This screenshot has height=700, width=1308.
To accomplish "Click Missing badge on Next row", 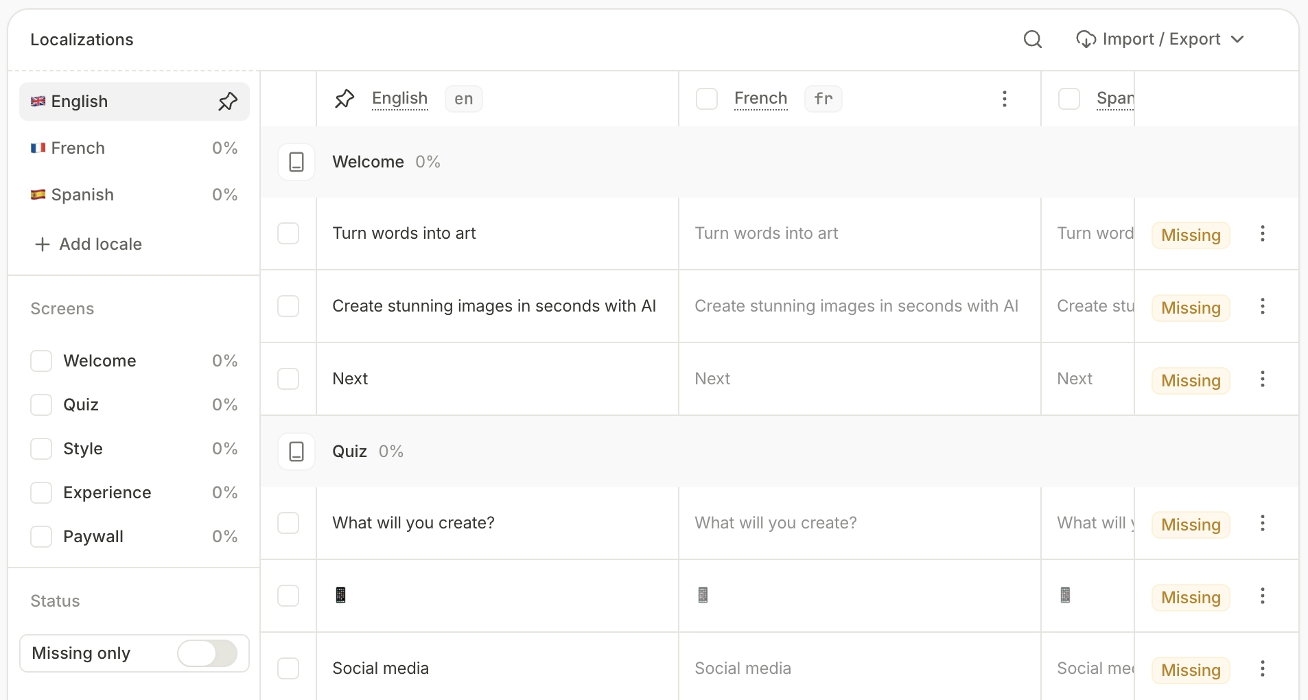I will pos(1191,381).
